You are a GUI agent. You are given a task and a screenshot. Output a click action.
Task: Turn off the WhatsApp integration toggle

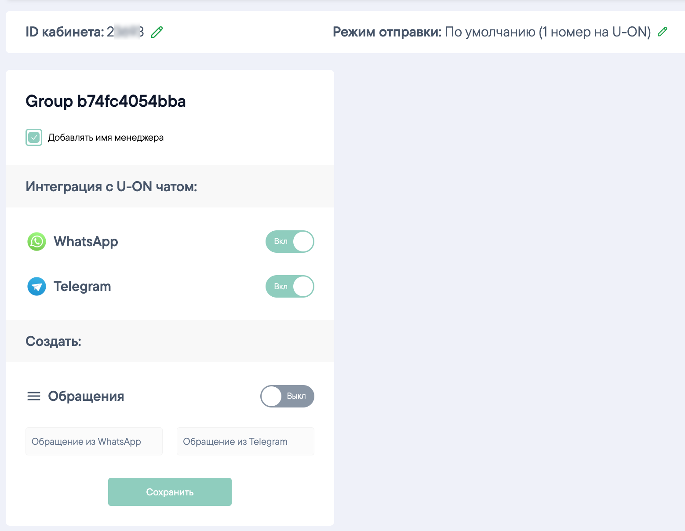[290, 241]
